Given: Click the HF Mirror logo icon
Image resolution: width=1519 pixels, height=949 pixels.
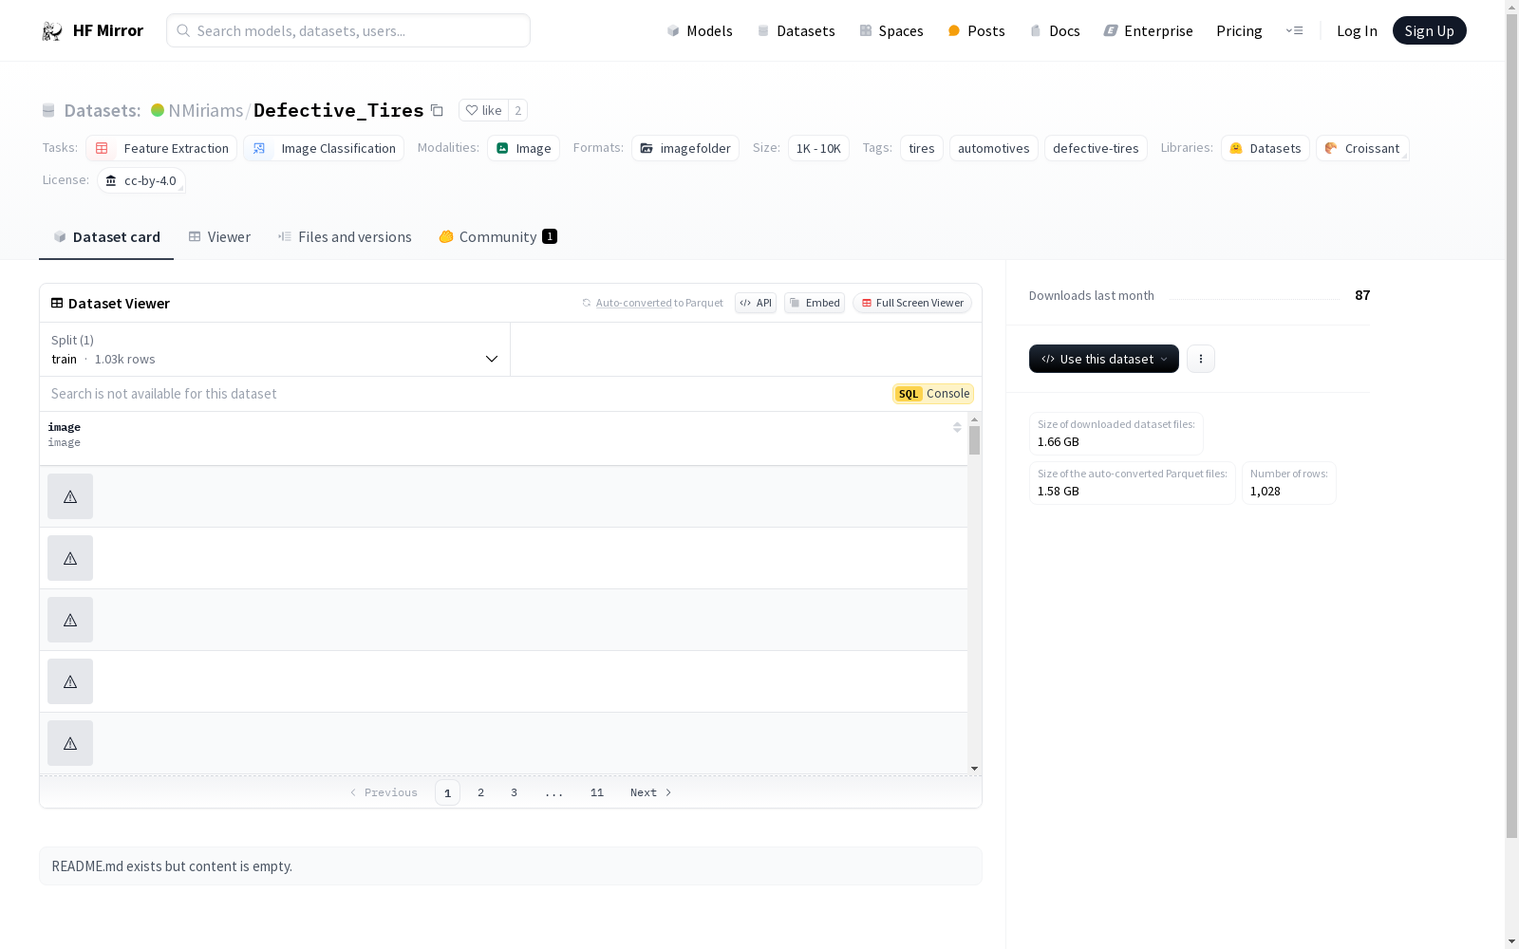Looking at the screenshot, I should [52, 31].
